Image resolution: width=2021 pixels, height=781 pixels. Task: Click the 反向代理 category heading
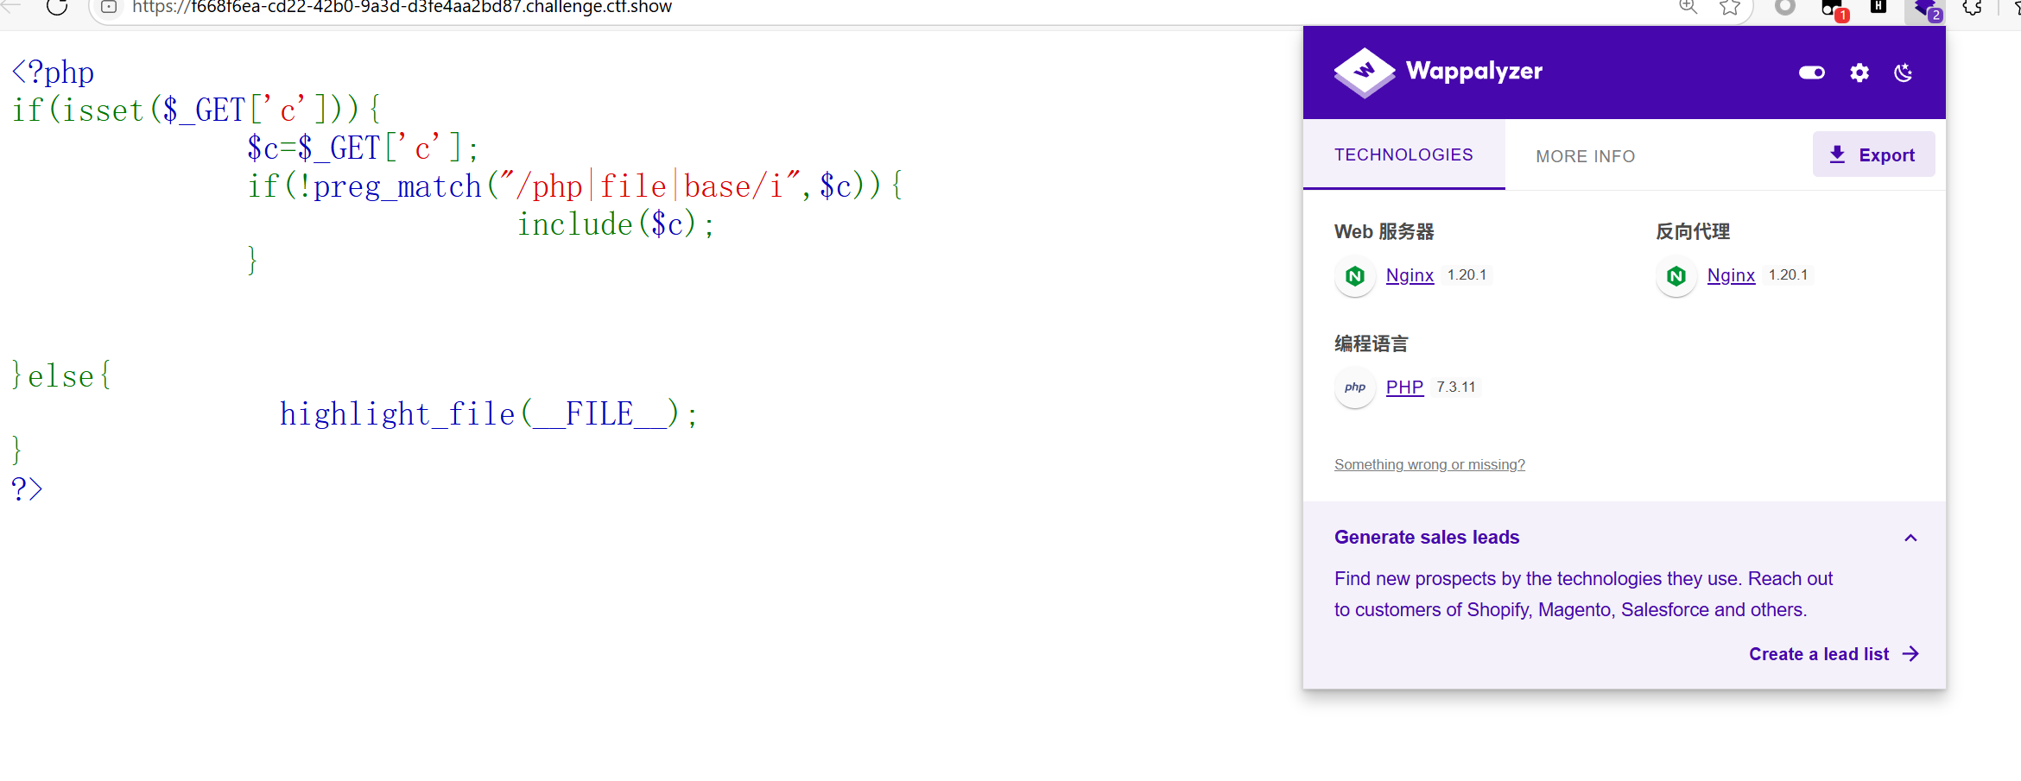point(1693,231)
